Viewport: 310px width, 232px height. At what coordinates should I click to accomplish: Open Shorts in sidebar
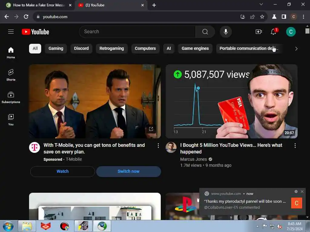click(11, 75)
